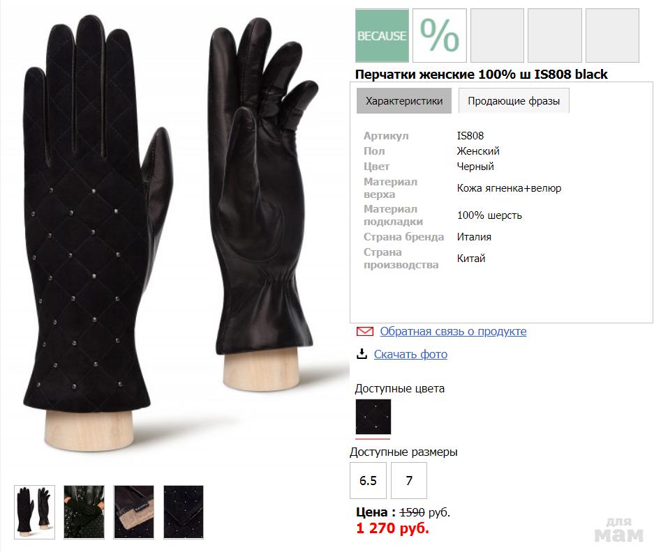Click the green BECAUSE badge icon
Viewport: 654px width, 552px height.
coord(382,36)
